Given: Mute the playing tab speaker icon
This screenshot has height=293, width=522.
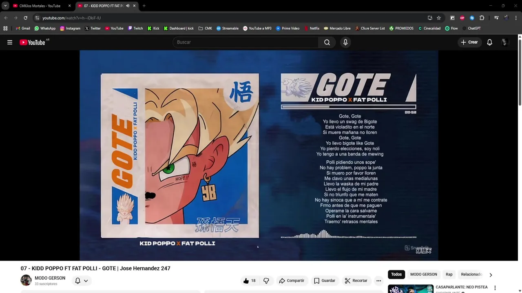Looking at the screenshot, I should tap(128, 6).
